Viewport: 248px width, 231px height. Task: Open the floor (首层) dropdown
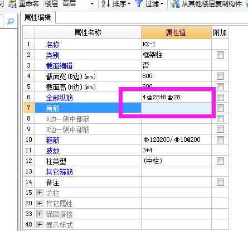pos(92,4)
